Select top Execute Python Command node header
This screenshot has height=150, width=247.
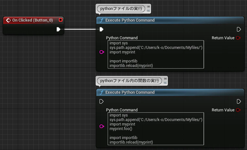170,20
